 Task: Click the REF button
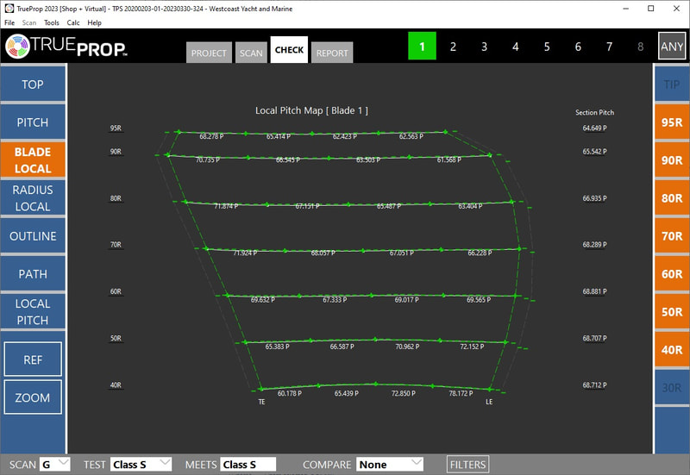(x=33, y=359)
